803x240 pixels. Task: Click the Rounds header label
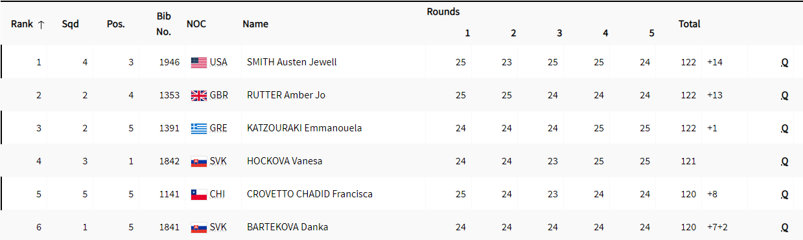coord(443,12)
